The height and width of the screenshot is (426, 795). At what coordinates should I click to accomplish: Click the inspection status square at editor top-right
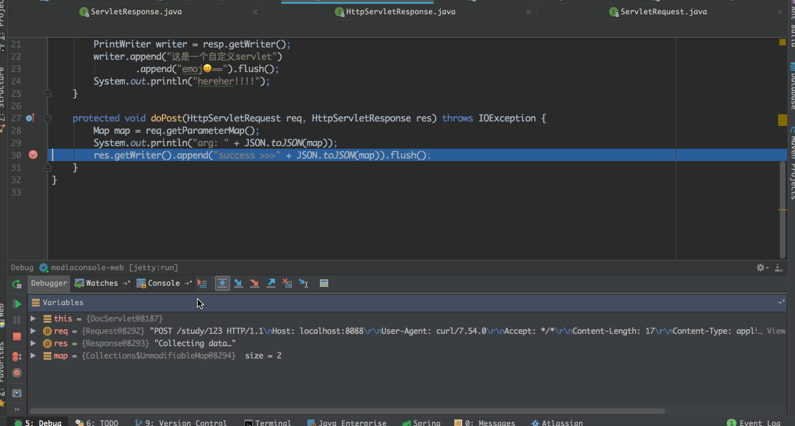pos(783,42)
